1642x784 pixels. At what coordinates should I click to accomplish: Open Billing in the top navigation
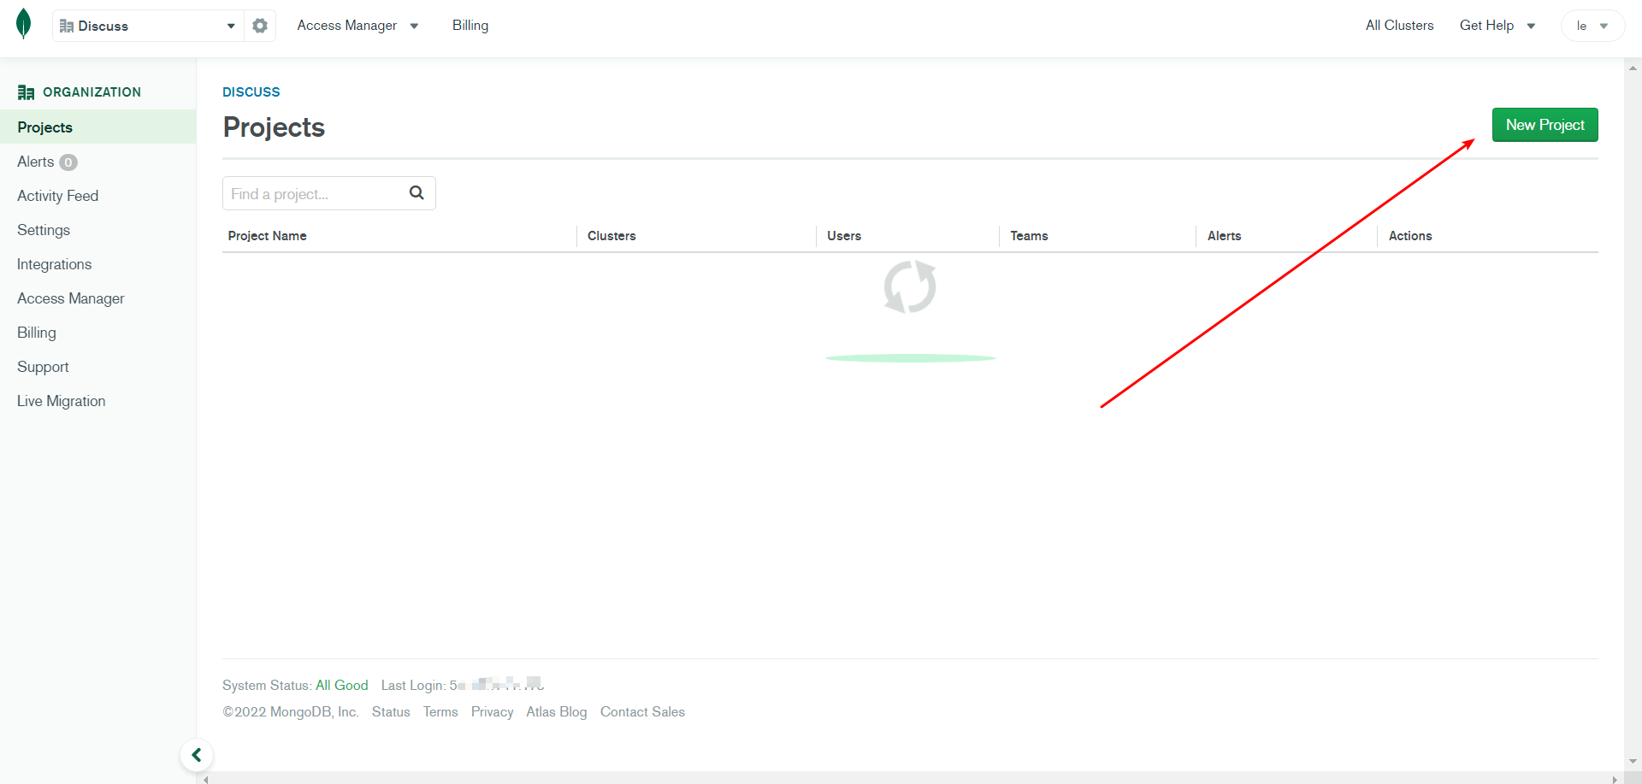coord(470,26)
